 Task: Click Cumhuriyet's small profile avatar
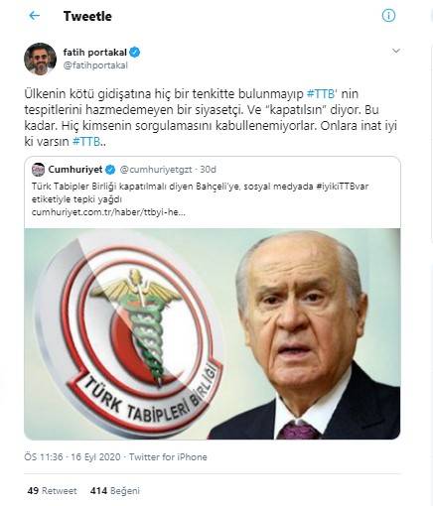38,170
